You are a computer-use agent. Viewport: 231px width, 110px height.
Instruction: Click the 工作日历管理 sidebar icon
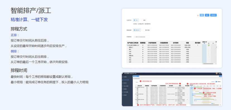[123, 92]
